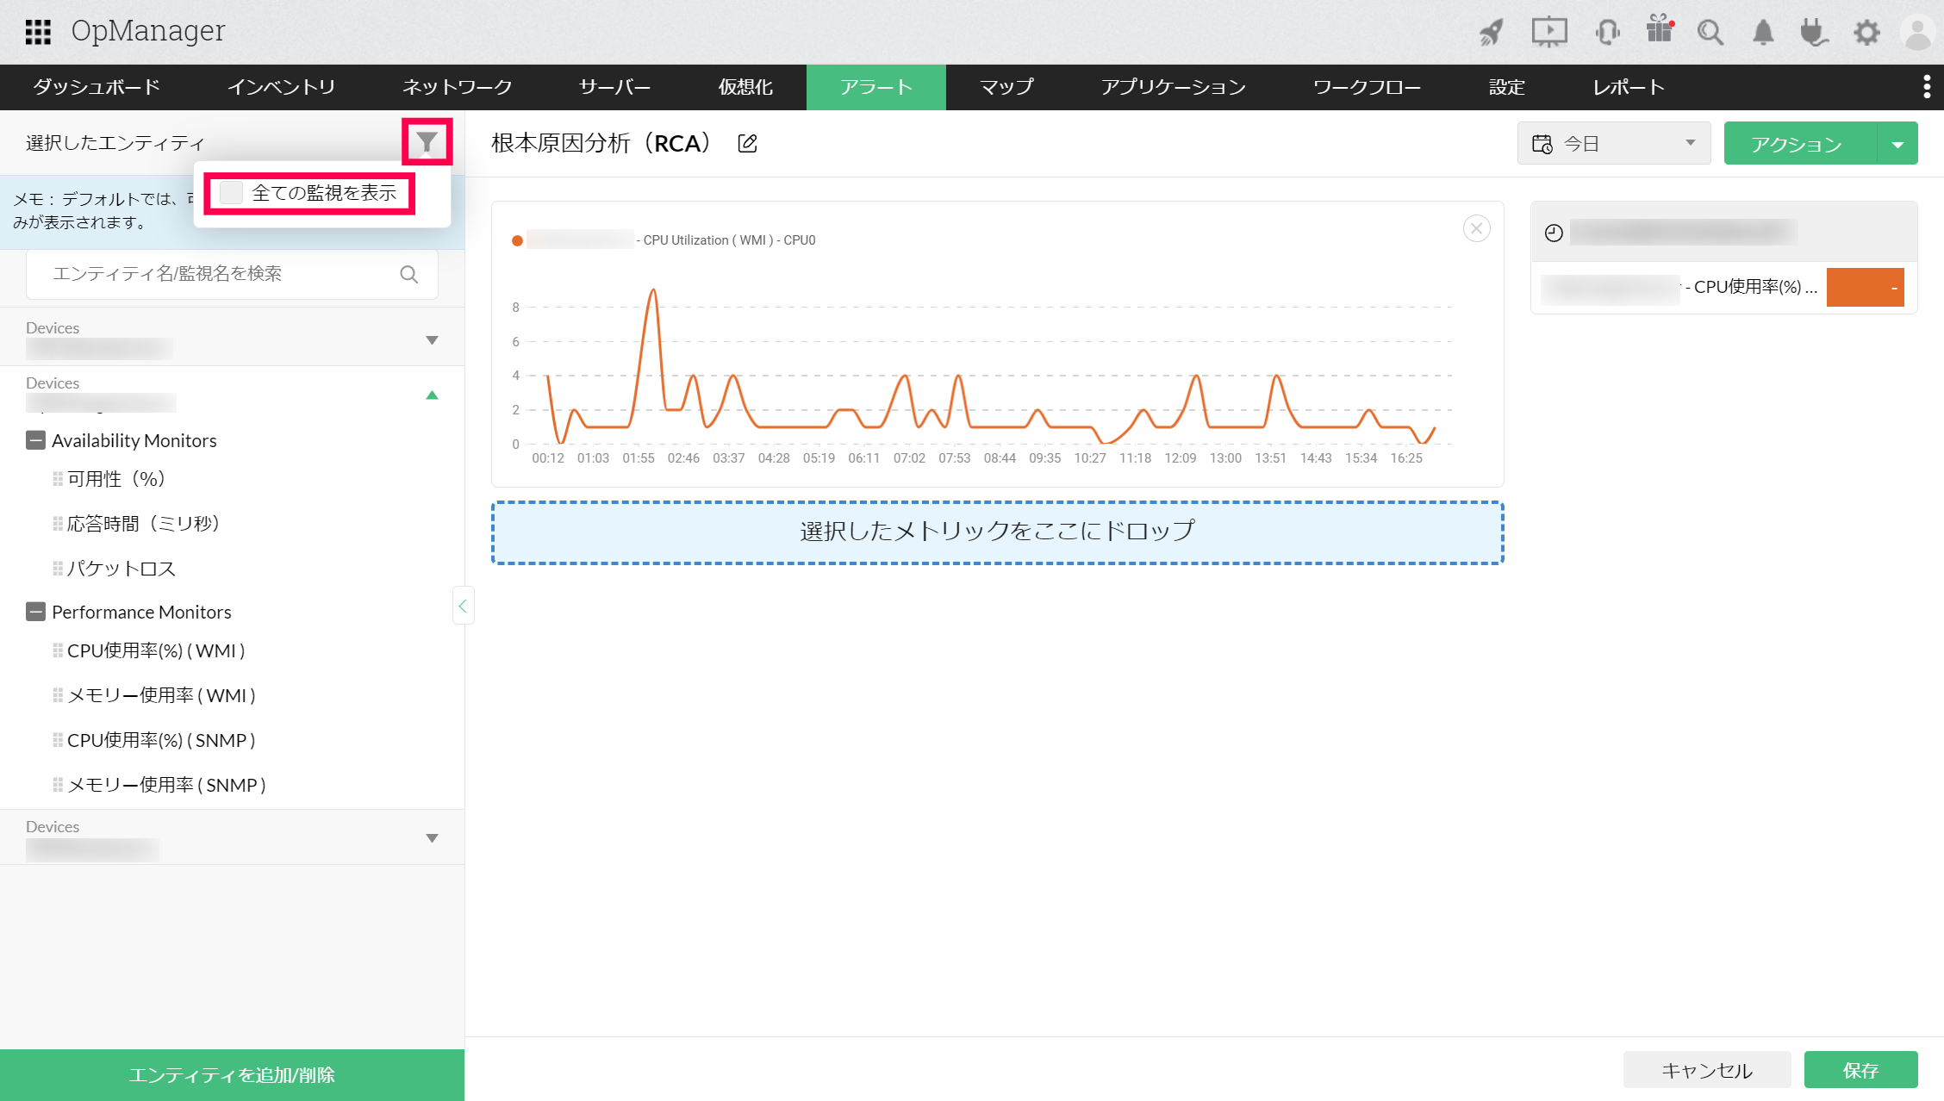1944x1101 pixels.
Task: Open the rocket quick-start icon
Action: (x=1492, y=33)
